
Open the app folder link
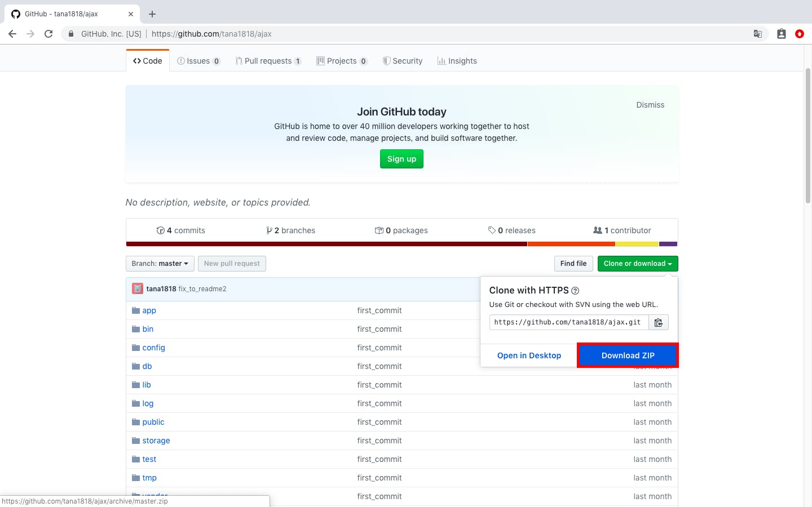point(149,310)
